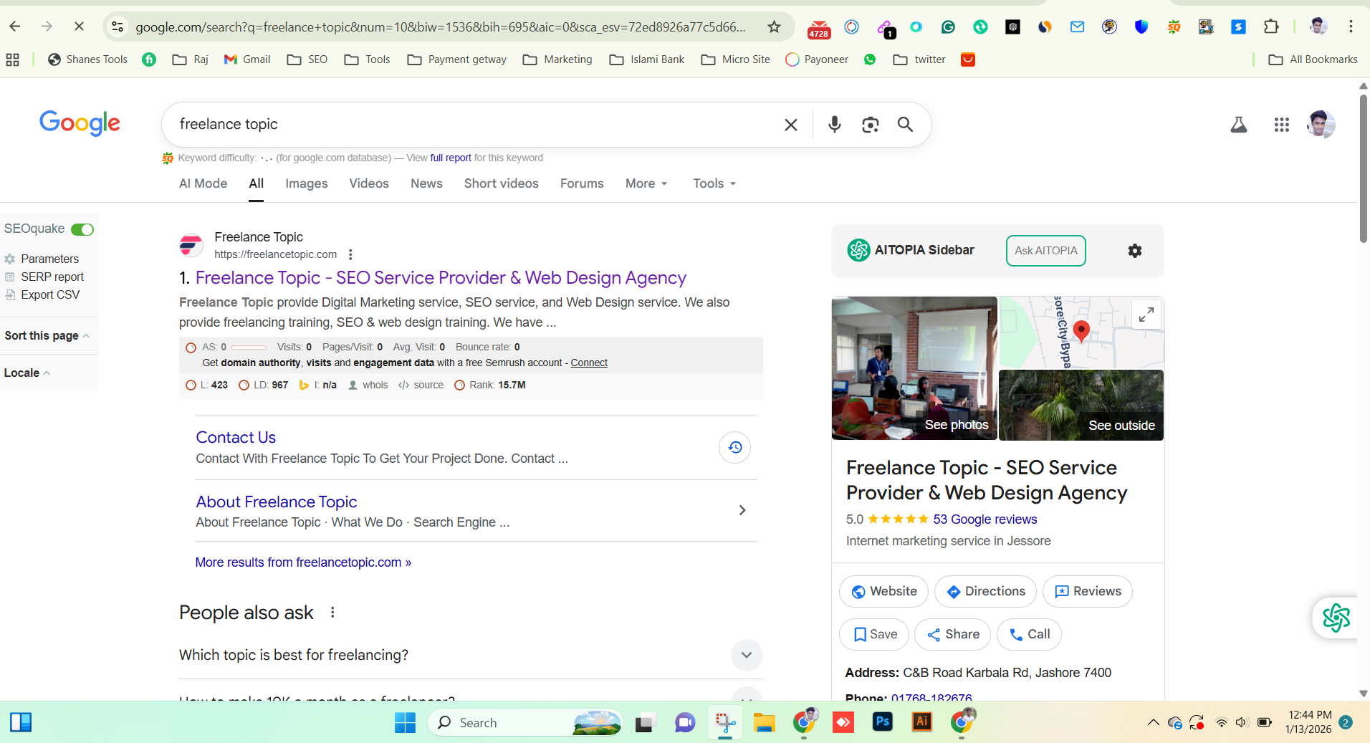The image size is (1370, 743).
Task: Launch Illustrator from the taskbar
Action: (921, 722)
